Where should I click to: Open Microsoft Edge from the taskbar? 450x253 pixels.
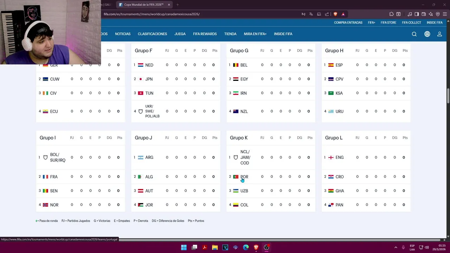[x=246, y=247]
